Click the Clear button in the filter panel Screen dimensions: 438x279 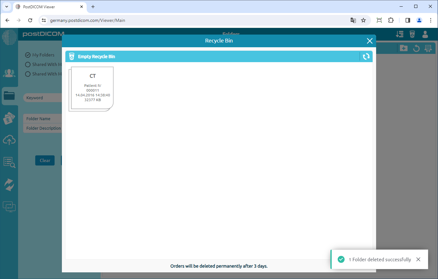(45, 160)
